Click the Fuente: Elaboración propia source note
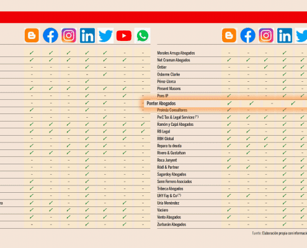Screen dimensions: 307x248 click(279, 233)
